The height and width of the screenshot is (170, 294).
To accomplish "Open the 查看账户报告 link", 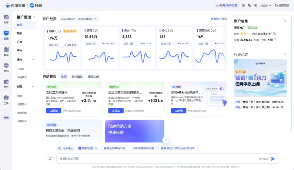I will coord(219,19).
